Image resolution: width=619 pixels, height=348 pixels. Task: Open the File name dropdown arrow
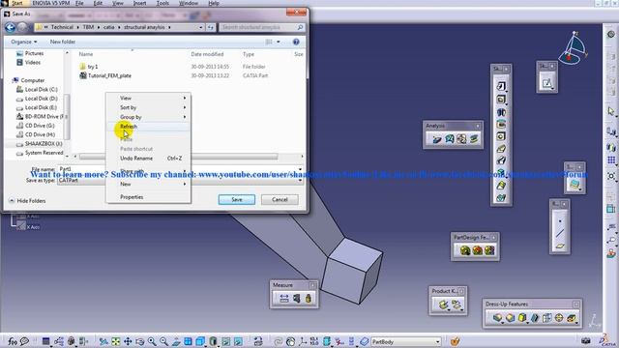point(300,169)
